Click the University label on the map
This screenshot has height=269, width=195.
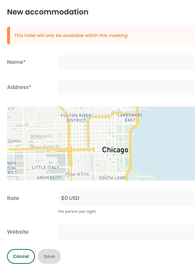pos(49,178)
